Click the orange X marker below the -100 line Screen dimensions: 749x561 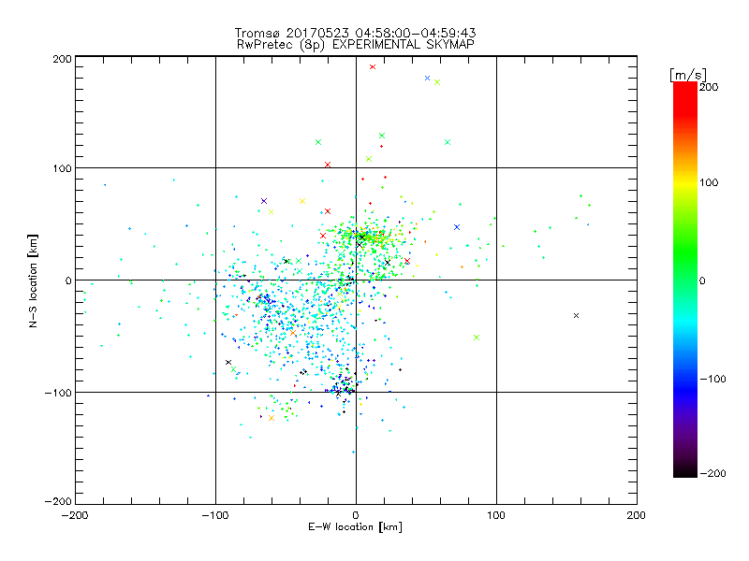(272, 418)
